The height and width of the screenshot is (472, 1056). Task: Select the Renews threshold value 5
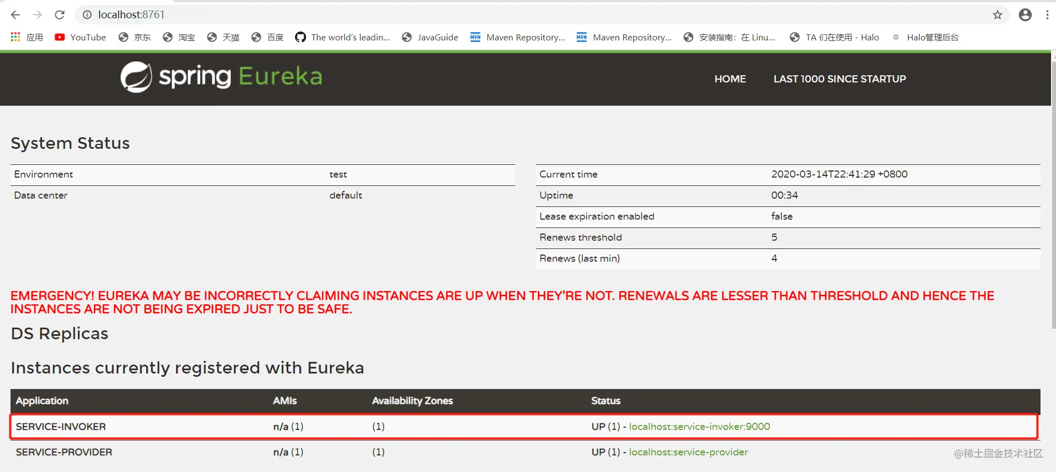tap(774, 237)
